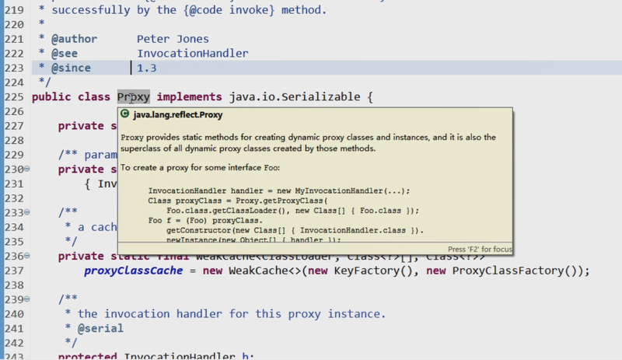The height and width of the screenshot is (360, 622).
Task: Click the author name "Peter Jones"
Action: point(173,39)
